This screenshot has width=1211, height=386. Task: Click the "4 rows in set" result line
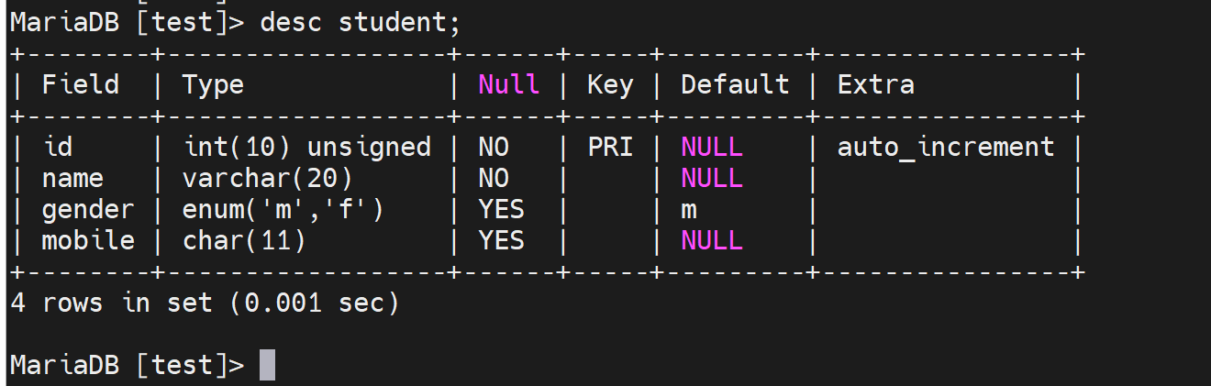coord(206,303)
